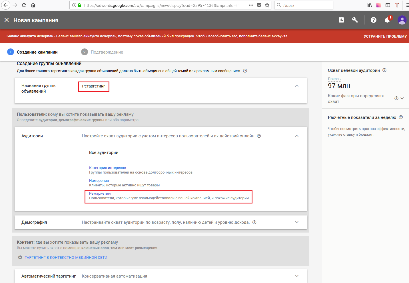Open the help question mark in header
The width and height of the screenshot is (409, 283).
point(374,20)
